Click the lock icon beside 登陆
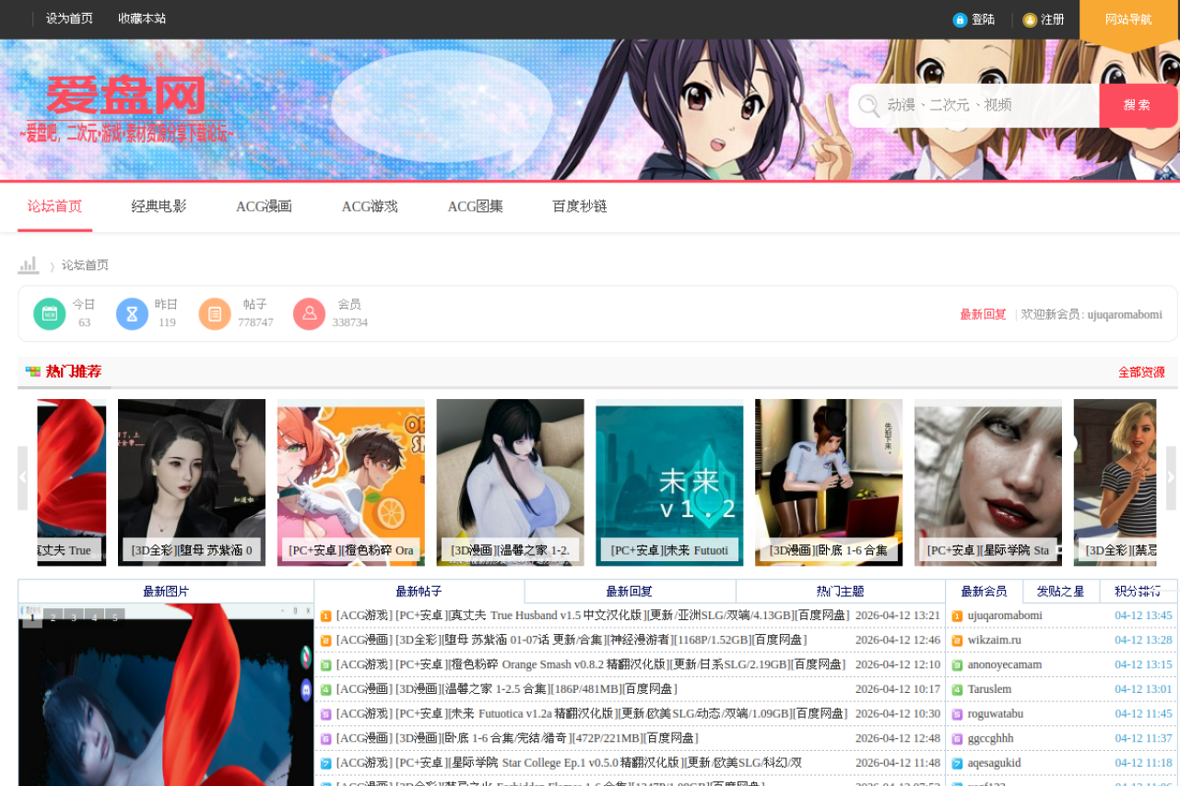Screen dimensions: 1180x786 pyautogui.click(x=960, y=19)
